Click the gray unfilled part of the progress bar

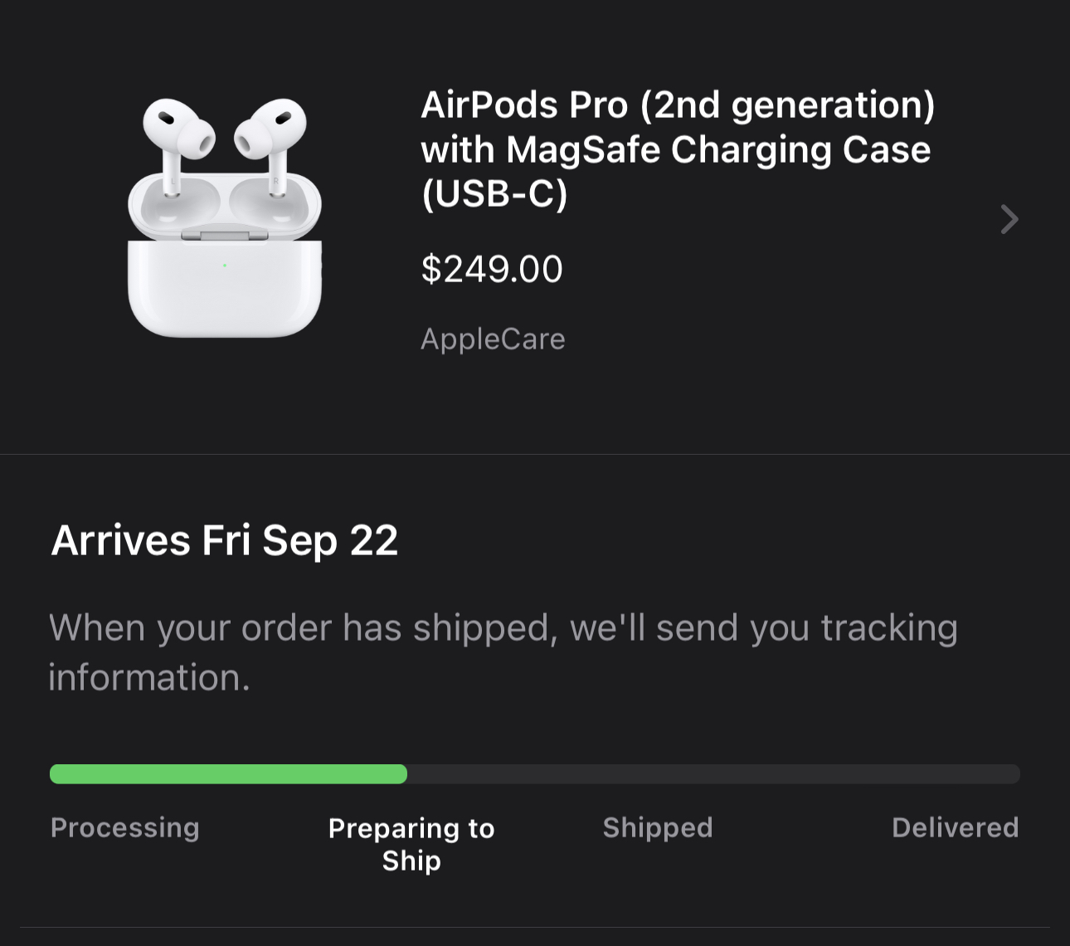coord(713,774)
